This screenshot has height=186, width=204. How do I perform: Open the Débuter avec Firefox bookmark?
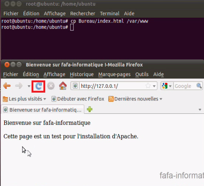point(78,99)
